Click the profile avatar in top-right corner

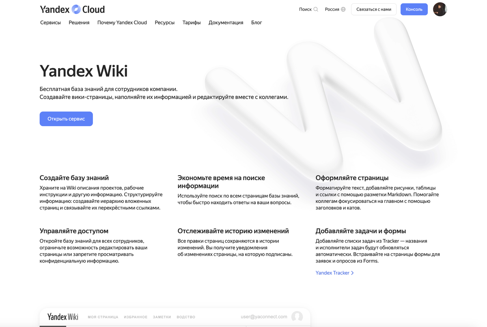pyautogui.click(x=440, y=9)
